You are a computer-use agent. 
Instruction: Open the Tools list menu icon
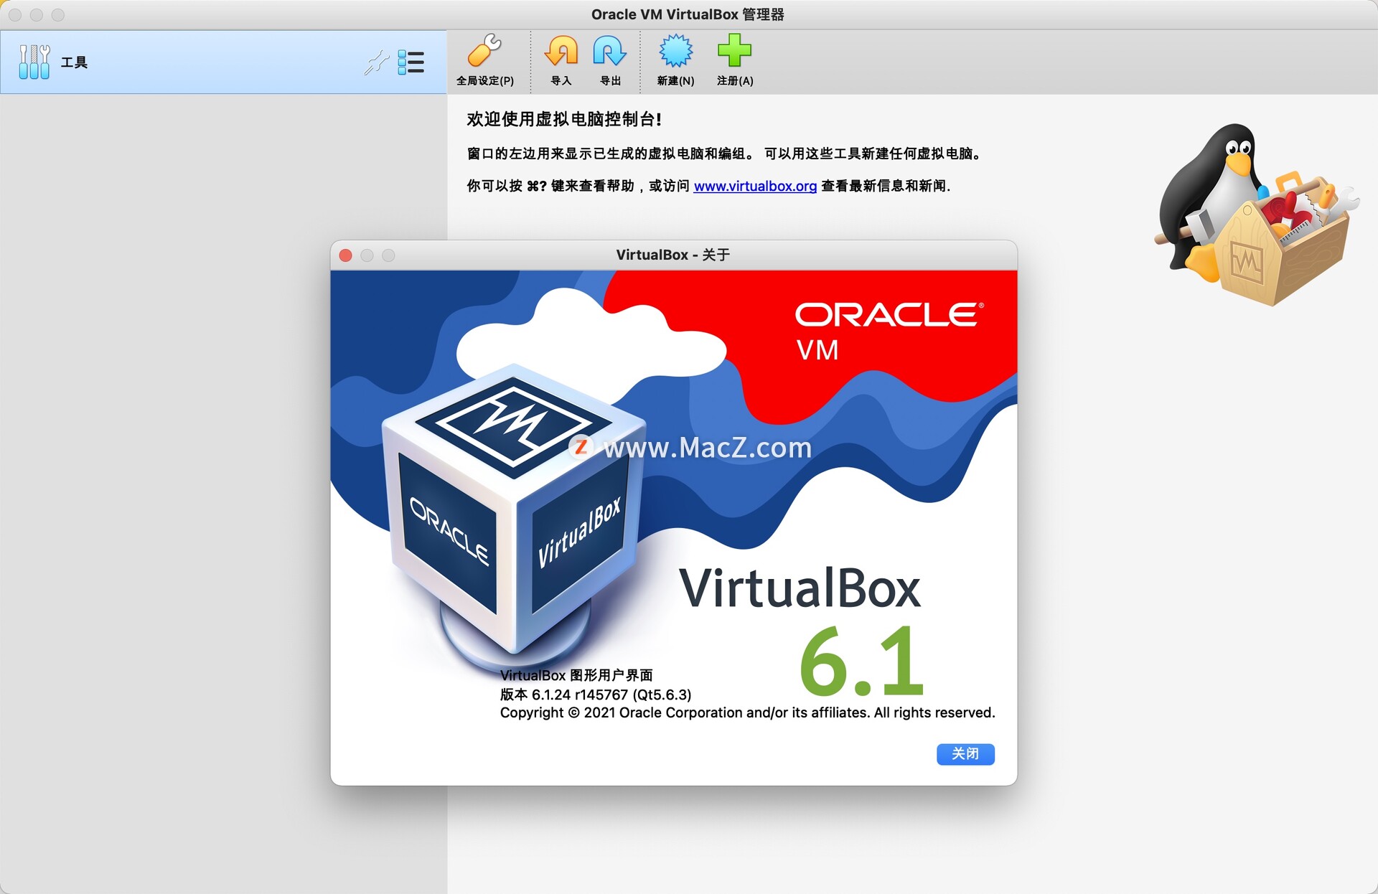pos(411,62)
